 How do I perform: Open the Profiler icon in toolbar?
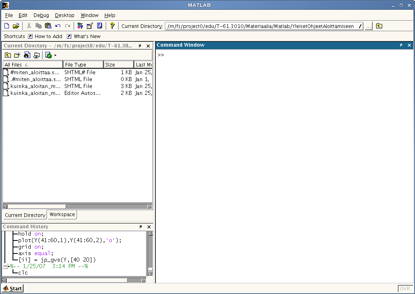point(100,26)
